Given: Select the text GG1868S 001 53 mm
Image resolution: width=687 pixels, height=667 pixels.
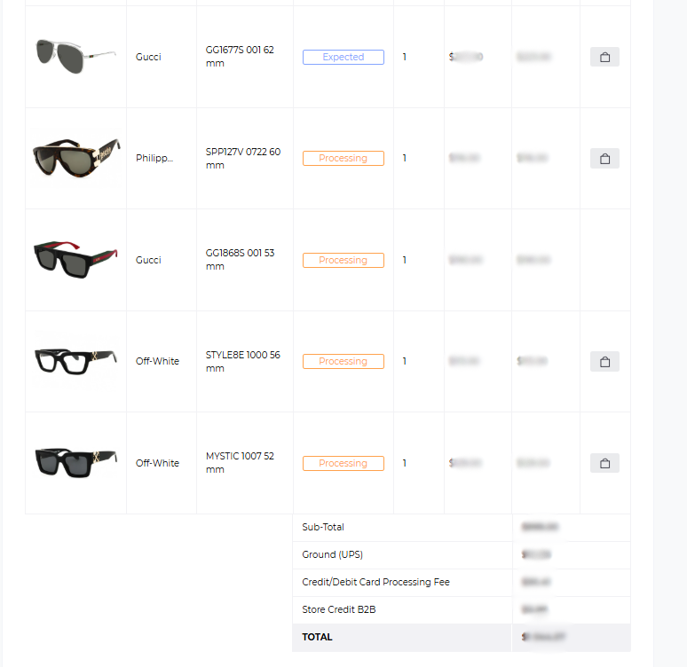Looking at the screenshot, I should tap(241, 260).
